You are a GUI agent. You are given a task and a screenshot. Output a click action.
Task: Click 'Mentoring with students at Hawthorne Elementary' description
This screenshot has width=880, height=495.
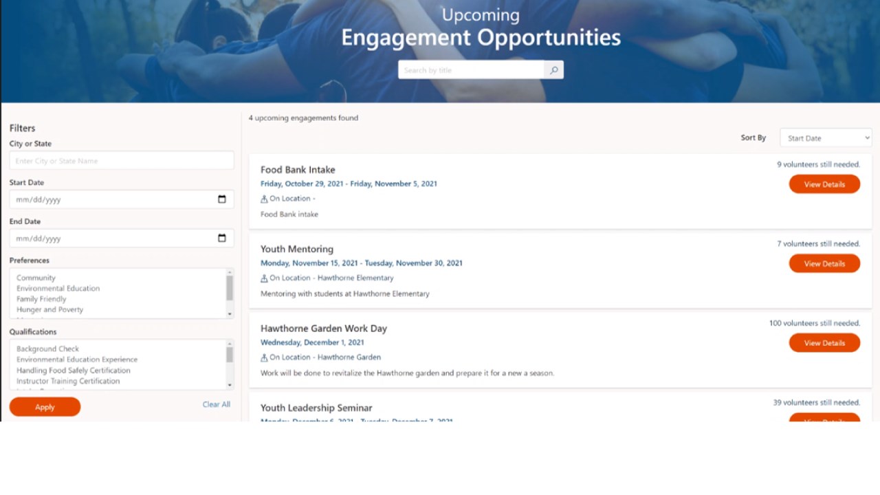pyautogui.click(x=345, y=294)
